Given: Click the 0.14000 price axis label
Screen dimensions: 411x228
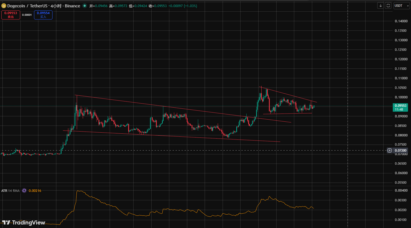Looking at the screenshot, I should 401,21.
